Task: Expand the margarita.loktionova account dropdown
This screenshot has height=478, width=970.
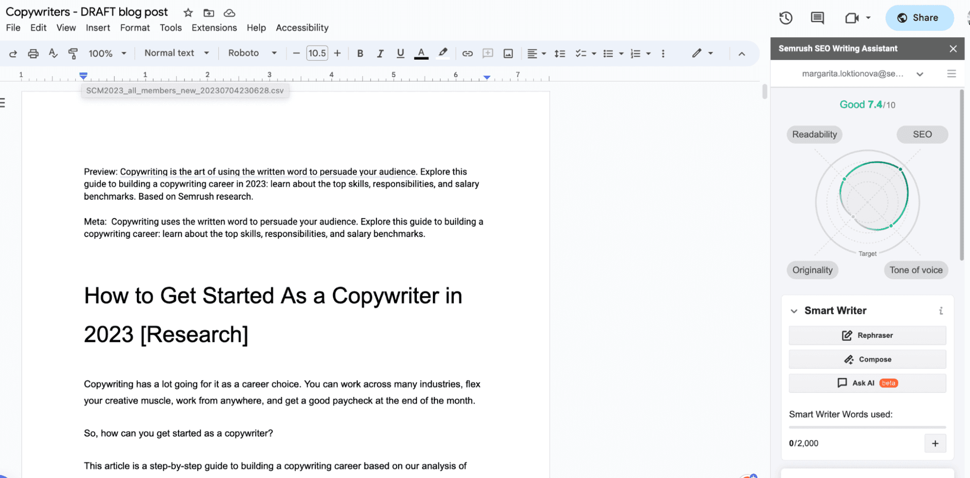Action: click(920, 74)
